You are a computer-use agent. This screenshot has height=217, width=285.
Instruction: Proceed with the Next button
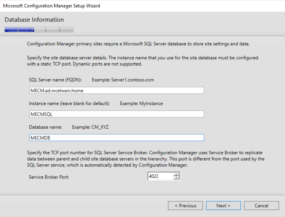[x=223, y=206]
